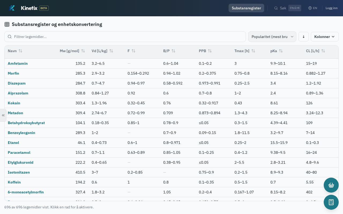Sort table by CL [L/h] column

[x=315, y=51]
